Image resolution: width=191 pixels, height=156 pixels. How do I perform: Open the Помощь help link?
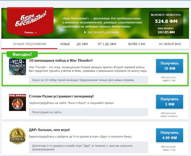31,32
